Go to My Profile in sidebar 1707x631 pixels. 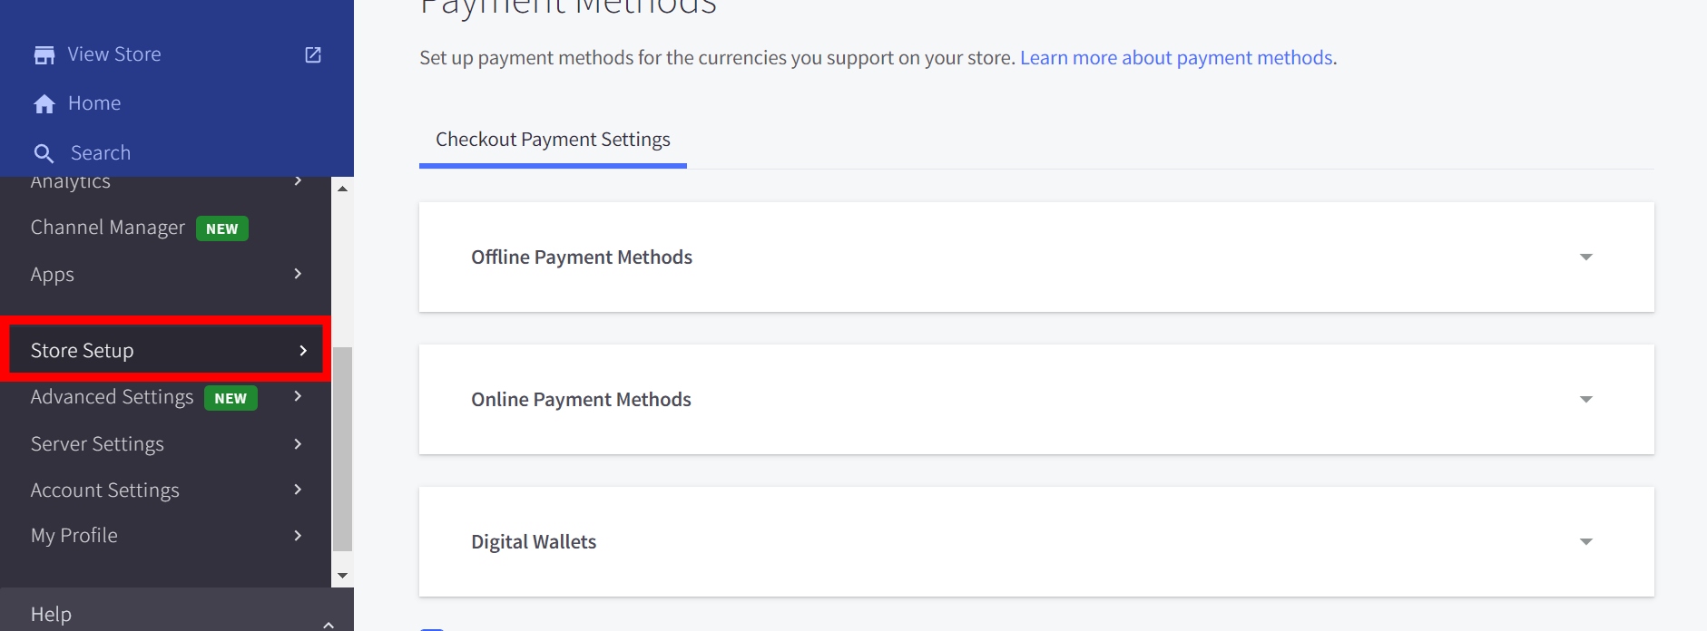click(x=74, y=536)
